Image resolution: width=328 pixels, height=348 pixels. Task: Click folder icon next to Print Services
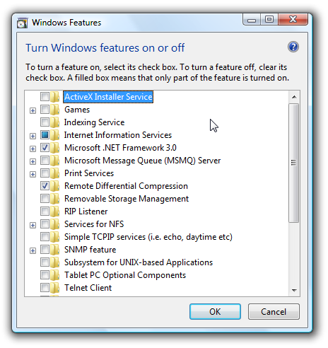[55, 173]
